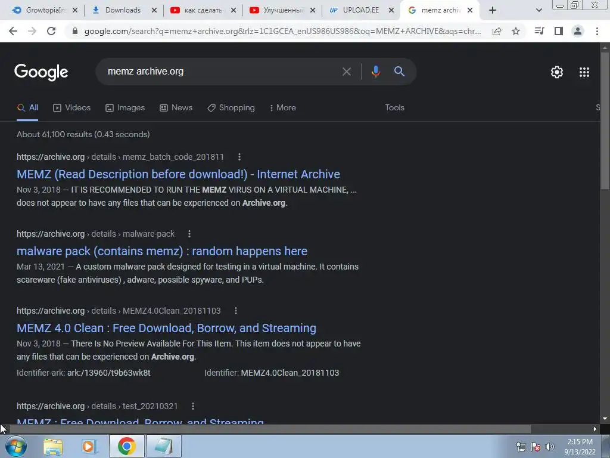Open the Action Center flag icon
The width and height of the screenshot is (610, 458).
pos(536,447)
